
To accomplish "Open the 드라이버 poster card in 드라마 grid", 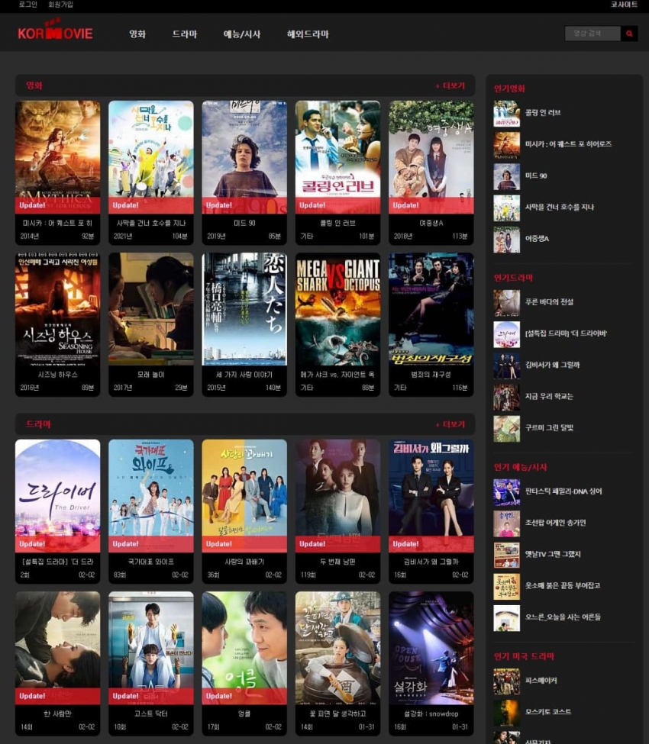I will click(x=57, y=511).
